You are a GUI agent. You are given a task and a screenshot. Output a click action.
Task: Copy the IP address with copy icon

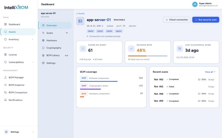point(102,26)
